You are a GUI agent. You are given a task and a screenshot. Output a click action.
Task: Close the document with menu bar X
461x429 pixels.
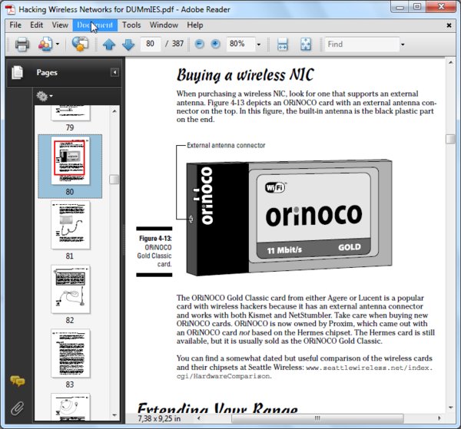[449, 25]
